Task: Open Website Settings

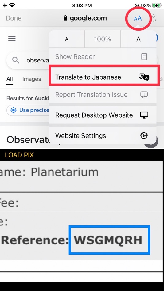Action: tap(103, 136)
